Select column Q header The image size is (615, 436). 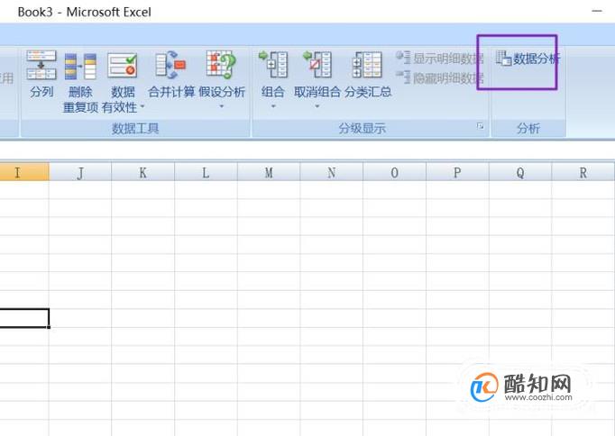pyautogui.click(x=520, y=172)
